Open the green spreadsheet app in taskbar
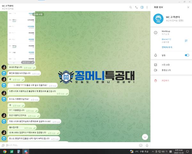192x154 pixels. pyautogui.click(x=12, y=151)
